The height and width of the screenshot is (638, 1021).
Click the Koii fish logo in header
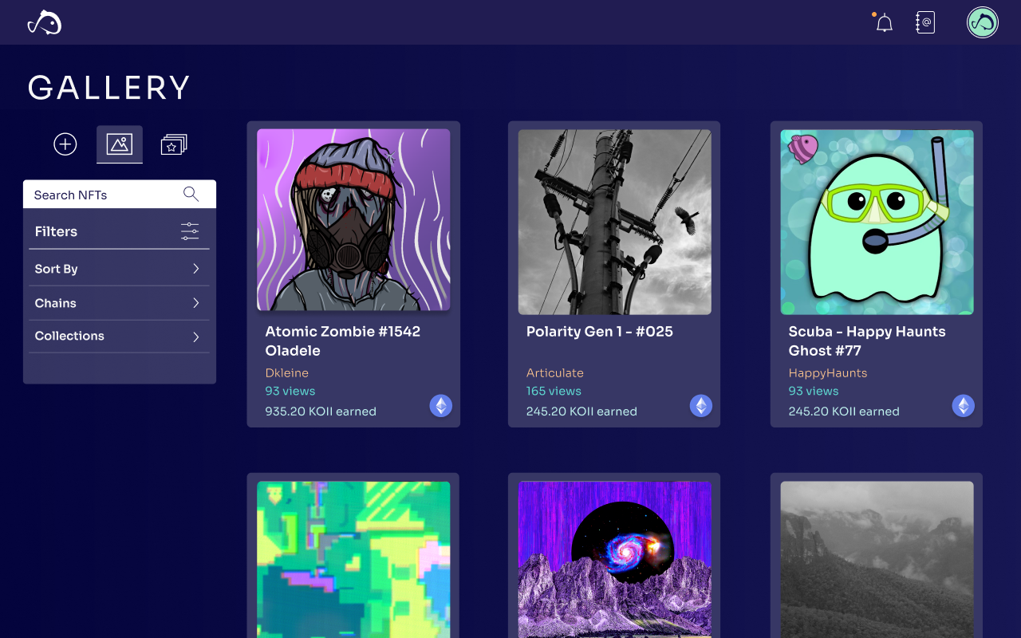coord(45,22)
